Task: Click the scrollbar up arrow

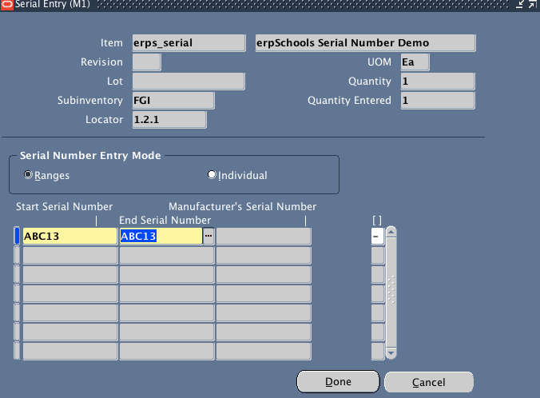Action: (391, 232)
